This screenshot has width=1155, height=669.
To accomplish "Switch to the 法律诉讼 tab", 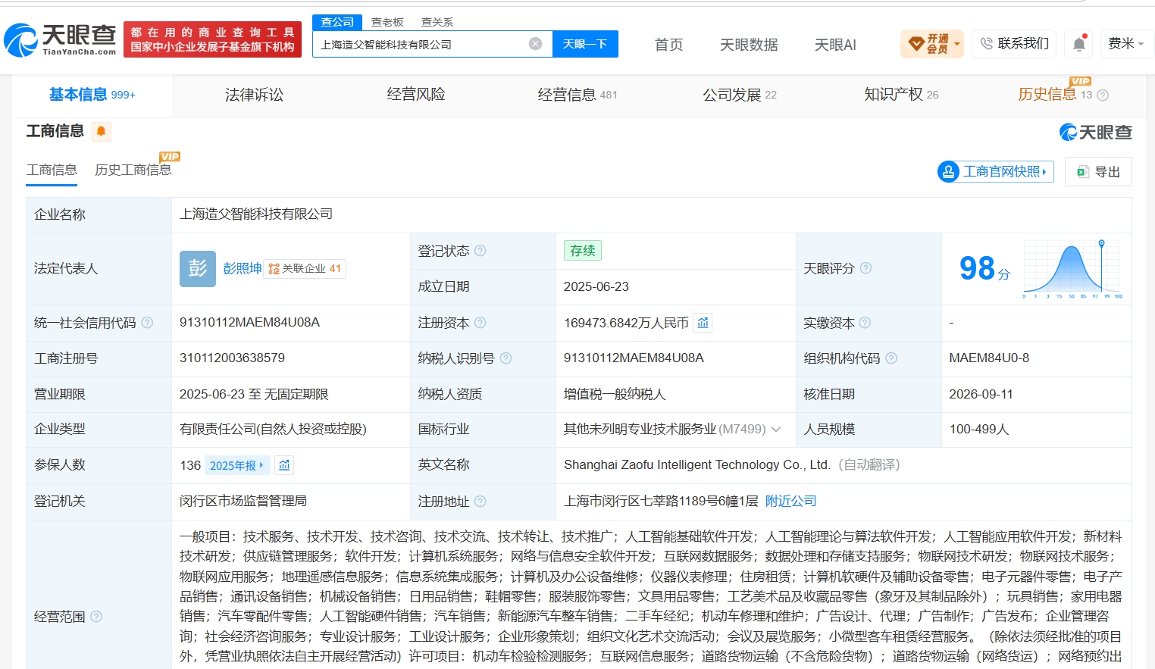I will pyautogui.click(x=254, y=95).
